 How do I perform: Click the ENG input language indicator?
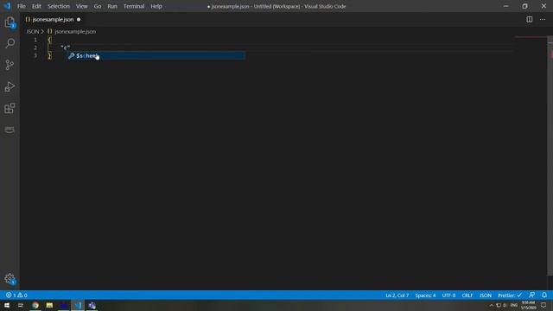pyautogui.click(x=514, y=305)
